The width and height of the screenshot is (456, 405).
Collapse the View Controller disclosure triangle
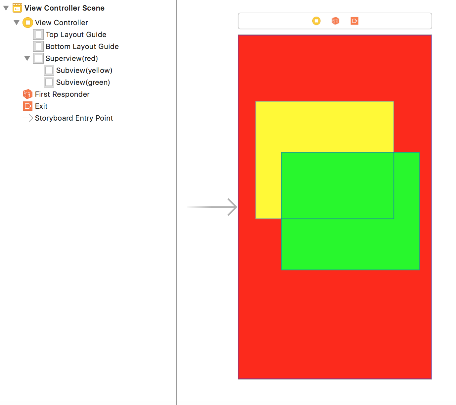[17, 23]
